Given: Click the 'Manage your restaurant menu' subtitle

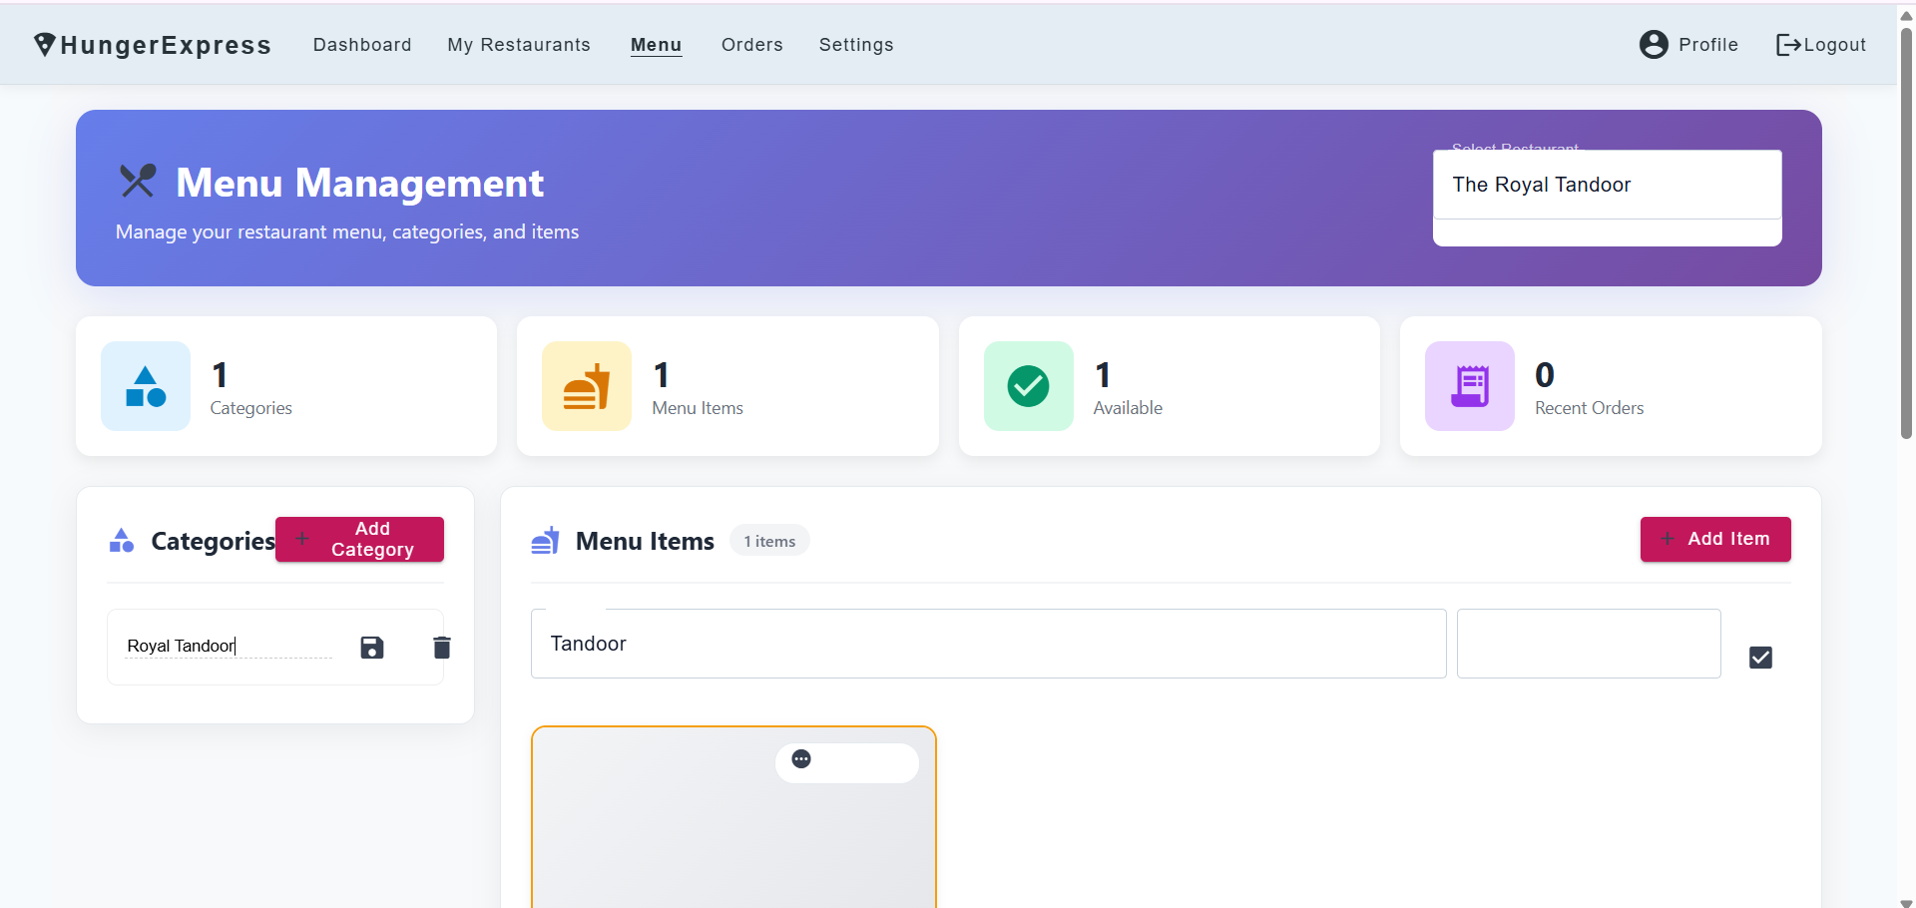Looking at the screenshot, I should [347, 231].
